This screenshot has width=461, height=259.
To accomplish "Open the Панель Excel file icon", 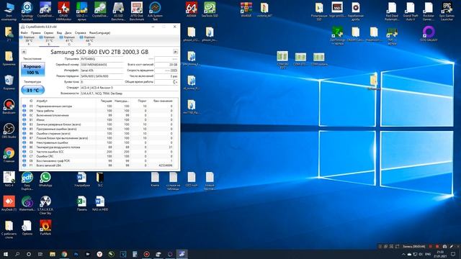I will (81, 204).
